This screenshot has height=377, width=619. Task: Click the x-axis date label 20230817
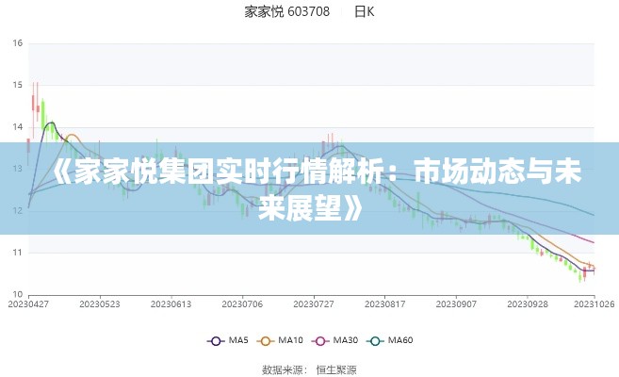point(385,304)
